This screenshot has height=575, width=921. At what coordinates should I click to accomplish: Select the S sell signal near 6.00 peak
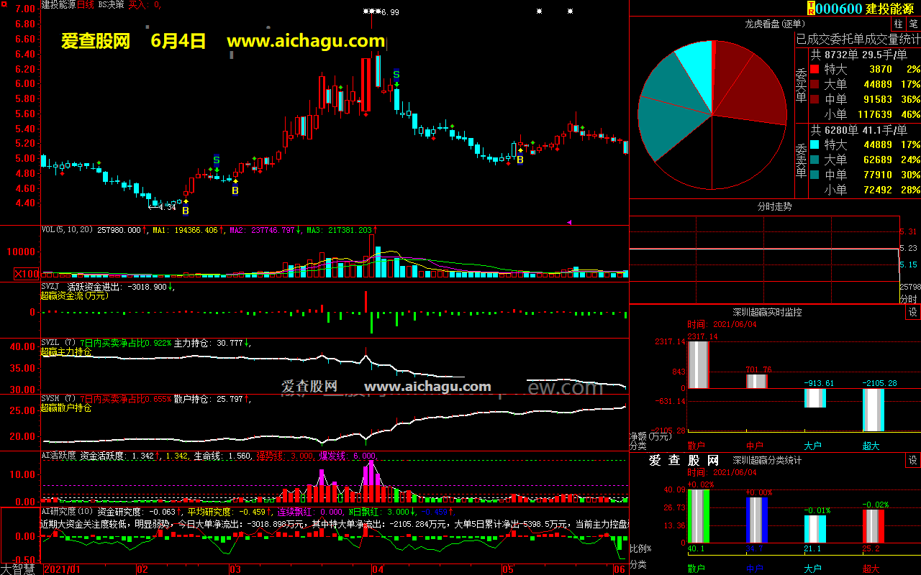click(396, 74)
